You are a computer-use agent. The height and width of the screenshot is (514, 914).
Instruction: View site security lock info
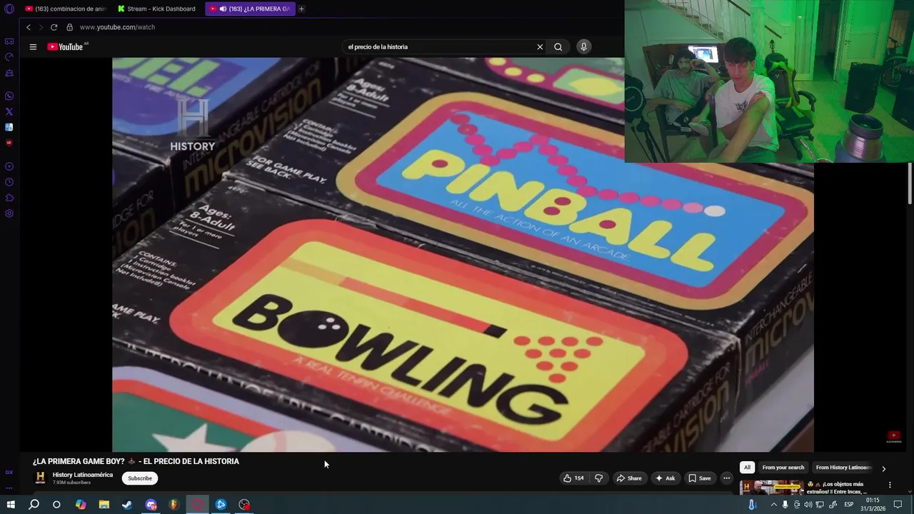(69, 27)
